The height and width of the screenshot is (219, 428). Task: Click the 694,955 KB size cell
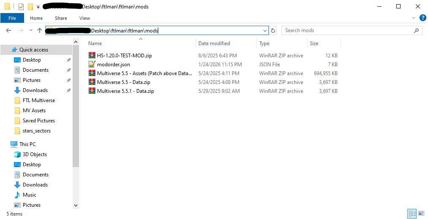point(325,73)
